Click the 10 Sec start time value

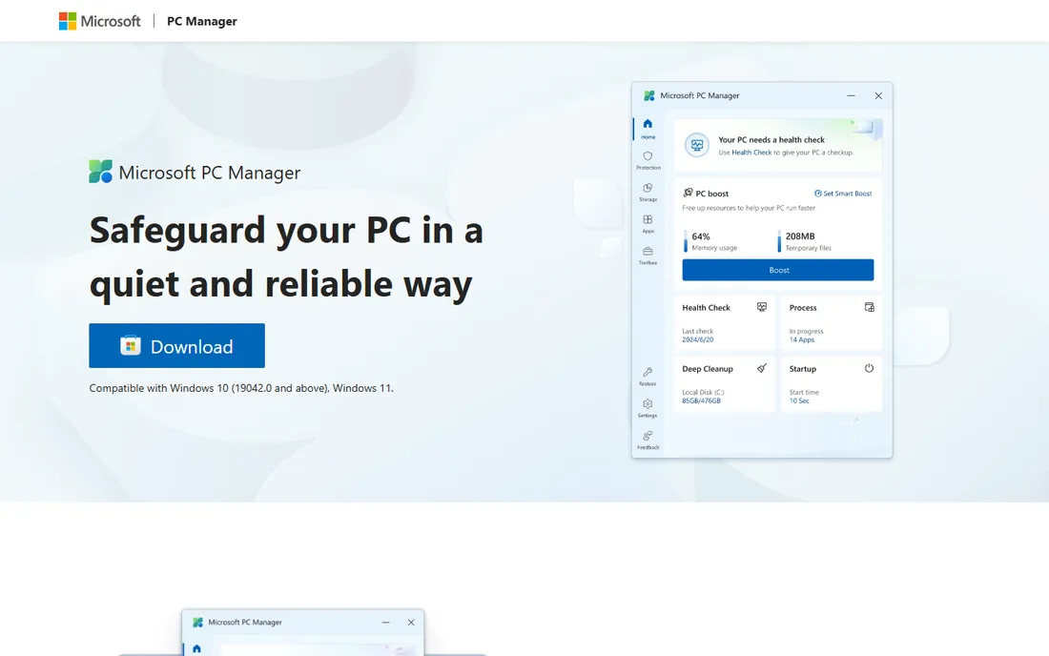[799, 400]
